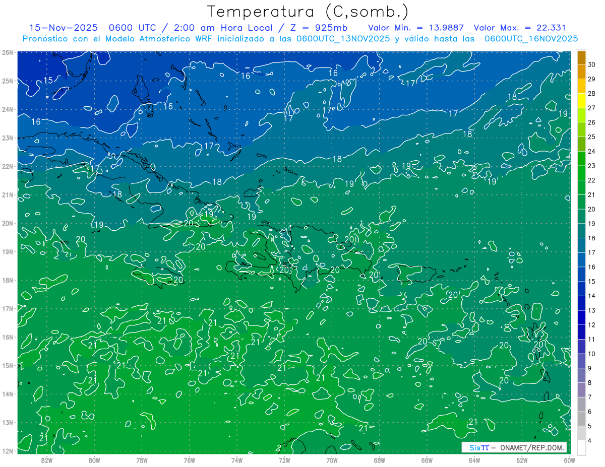Click the '15' contour label on the map

[x=48, y=81]
